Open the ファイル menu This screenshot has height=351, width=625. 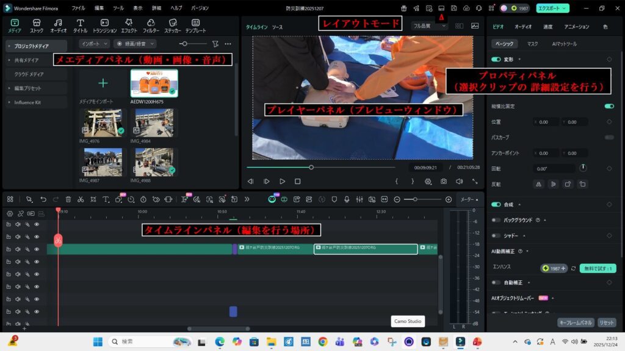tap(78, 9)
